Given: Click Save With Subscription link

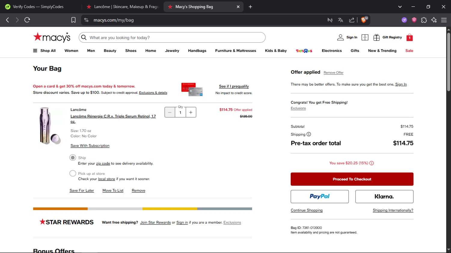Looking at the screenshot, I should point(90,146).
